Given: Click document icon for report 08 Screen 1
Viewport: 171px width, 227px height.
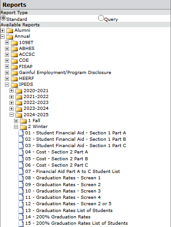Looking at the screenshot, I should click(x=21, y=178).
